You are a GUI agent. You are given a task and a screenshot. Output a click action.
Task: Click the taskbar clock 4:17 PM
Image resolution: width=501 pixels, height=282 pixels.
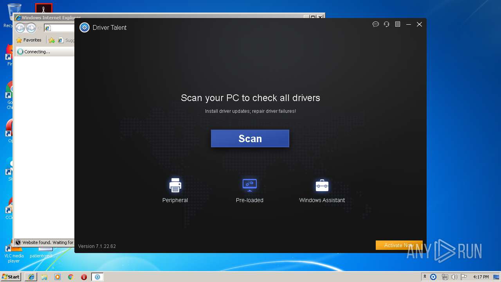(481, 277)
